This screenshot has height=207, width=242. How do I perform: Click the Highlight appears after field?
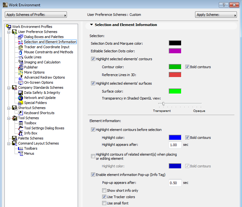point(175,145)
